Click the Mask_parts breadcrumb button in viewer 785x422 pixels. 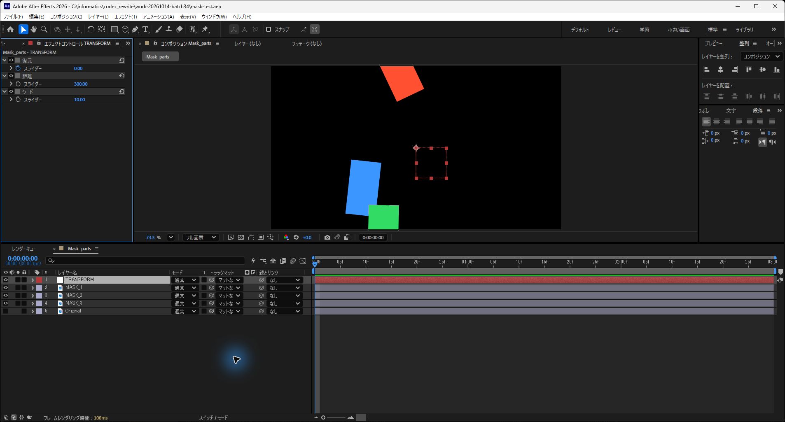click(x=161, y=57)
